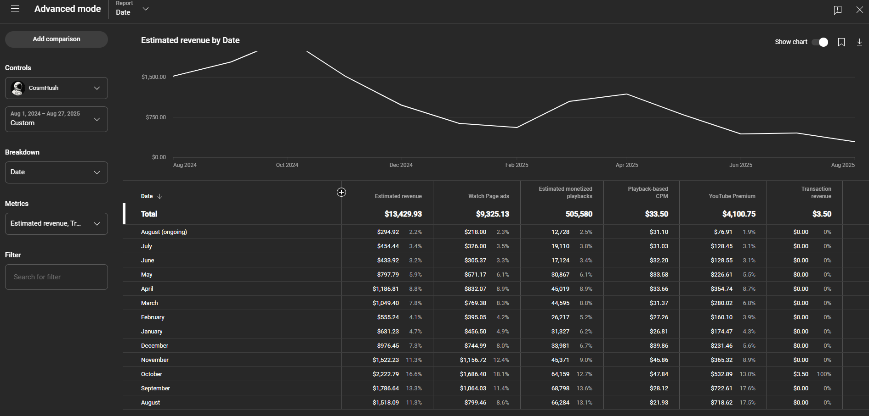The height and width of the screenshot is (416, 869).
Task: Toggle sort order arrow beside Date header
Action: 160,196
